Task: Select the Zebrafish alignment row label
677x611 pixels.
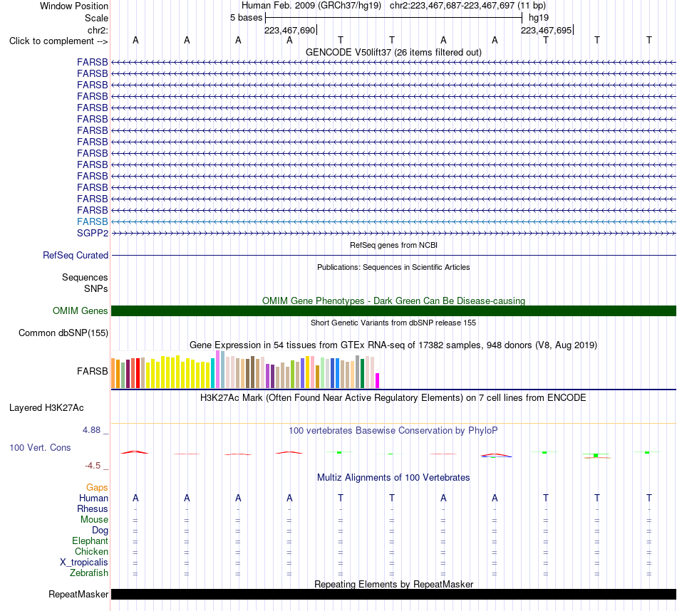Action: click(89, 573)
